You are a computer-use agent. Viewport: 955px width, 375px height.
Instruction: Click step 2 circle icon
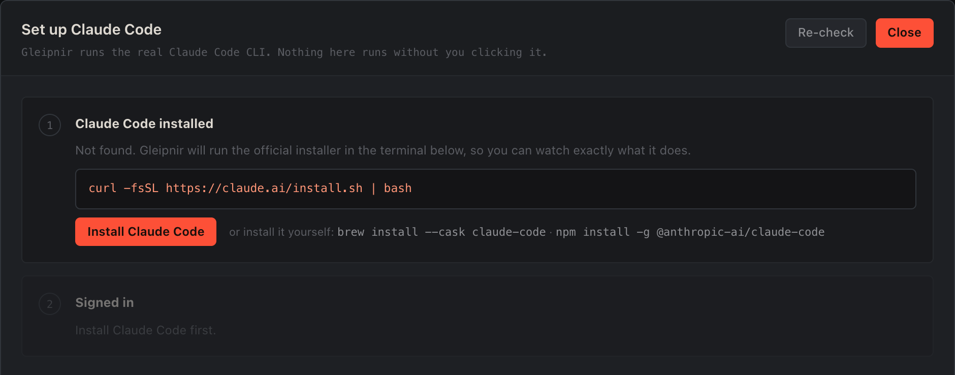pyautogui.click(x=50, y=304)
